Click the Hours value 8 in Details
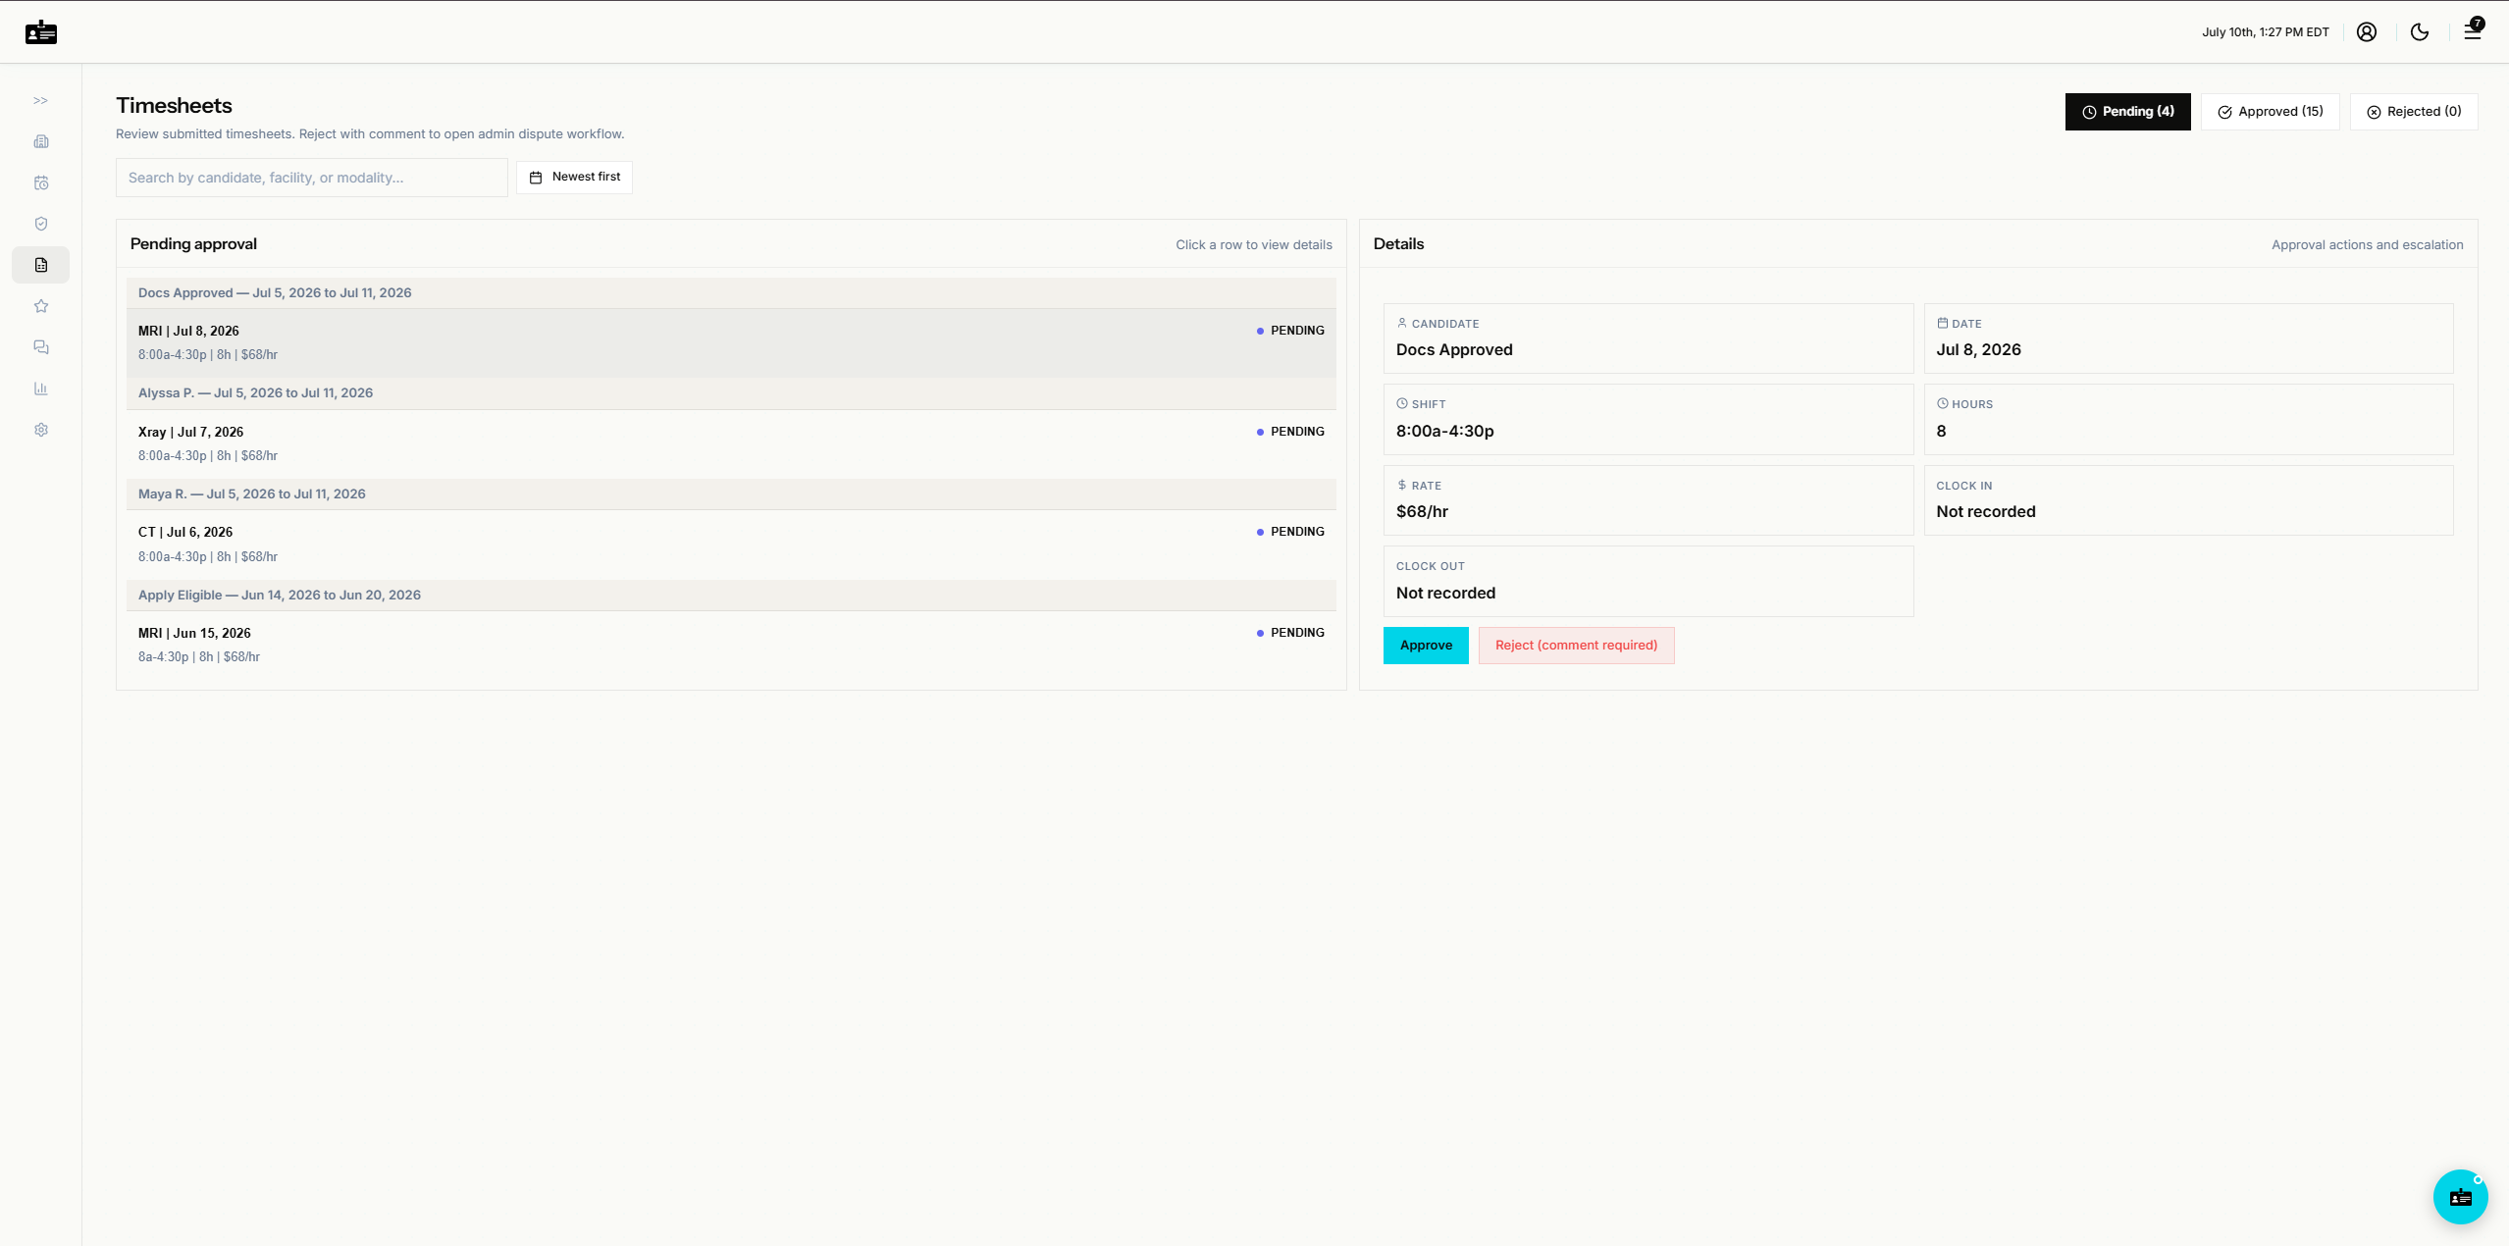 (x=1941, y=431)
